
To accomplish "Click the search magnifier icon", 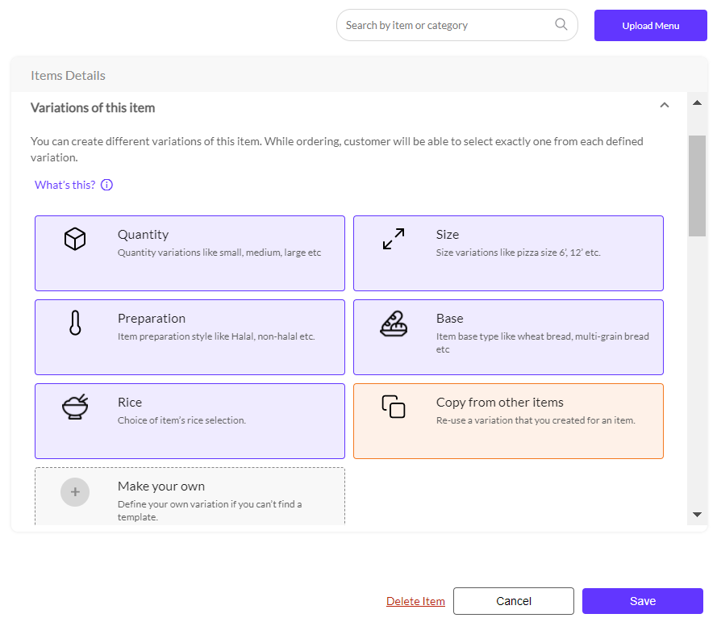I will [561, 24].
